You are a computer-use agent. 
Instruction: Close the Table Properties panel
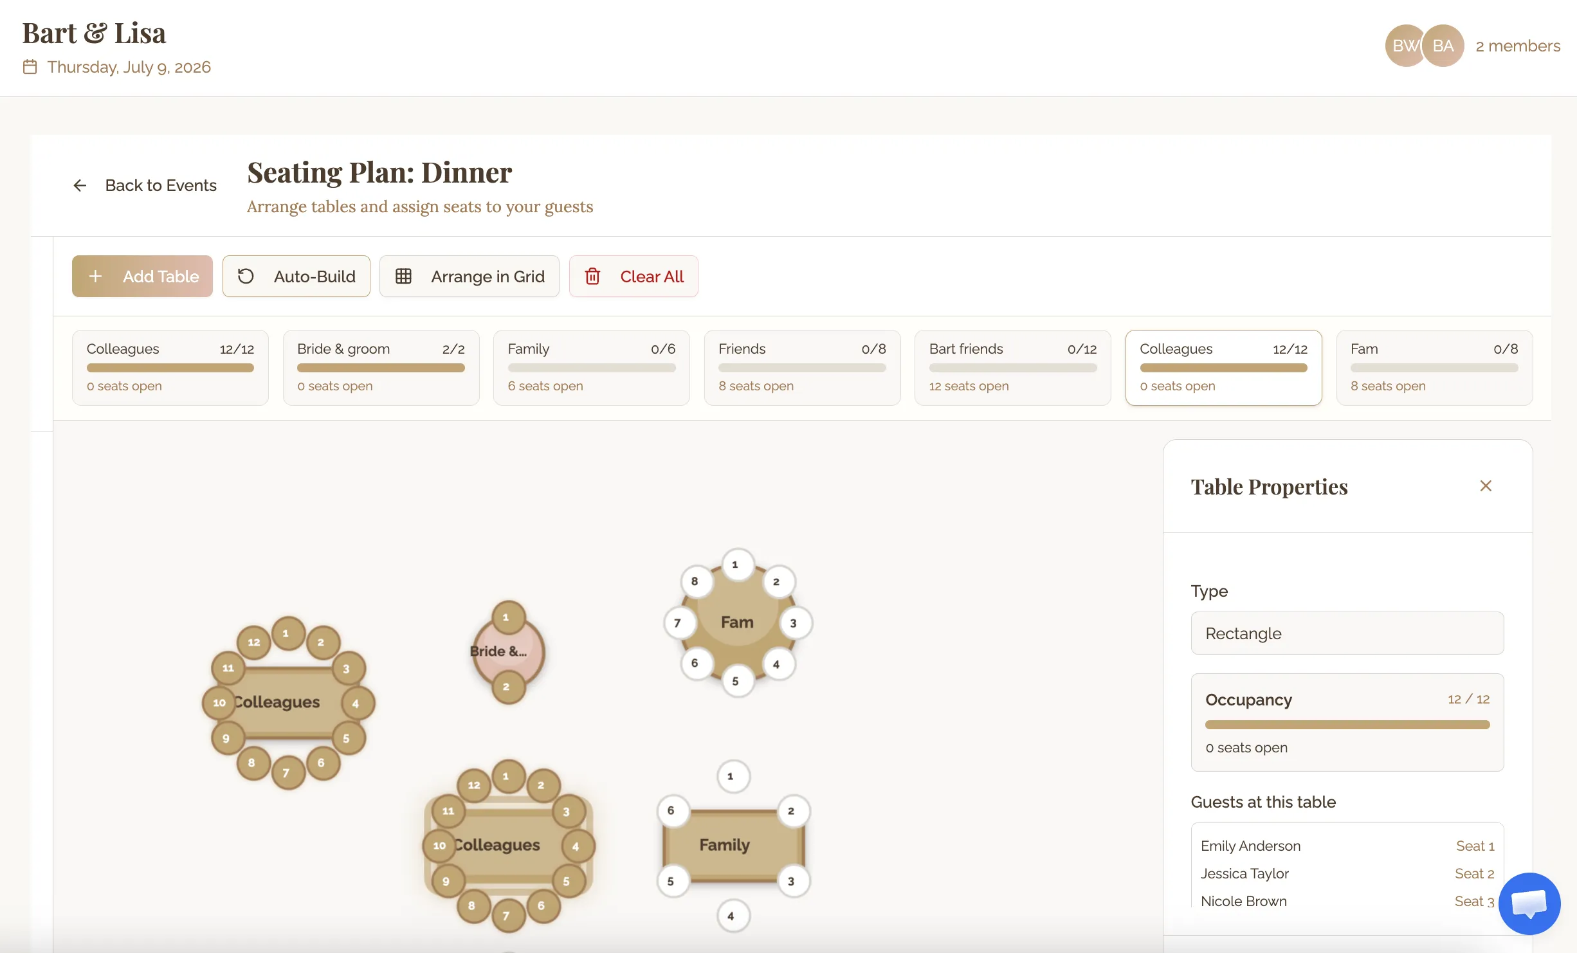click(1486, 486)
